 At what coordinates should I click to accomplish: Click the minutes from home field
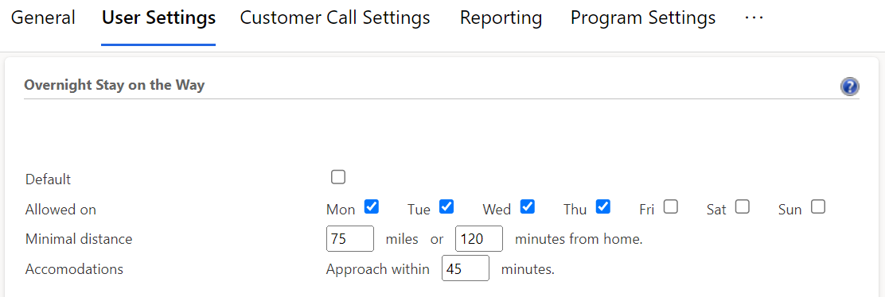(x=478, y=239)
